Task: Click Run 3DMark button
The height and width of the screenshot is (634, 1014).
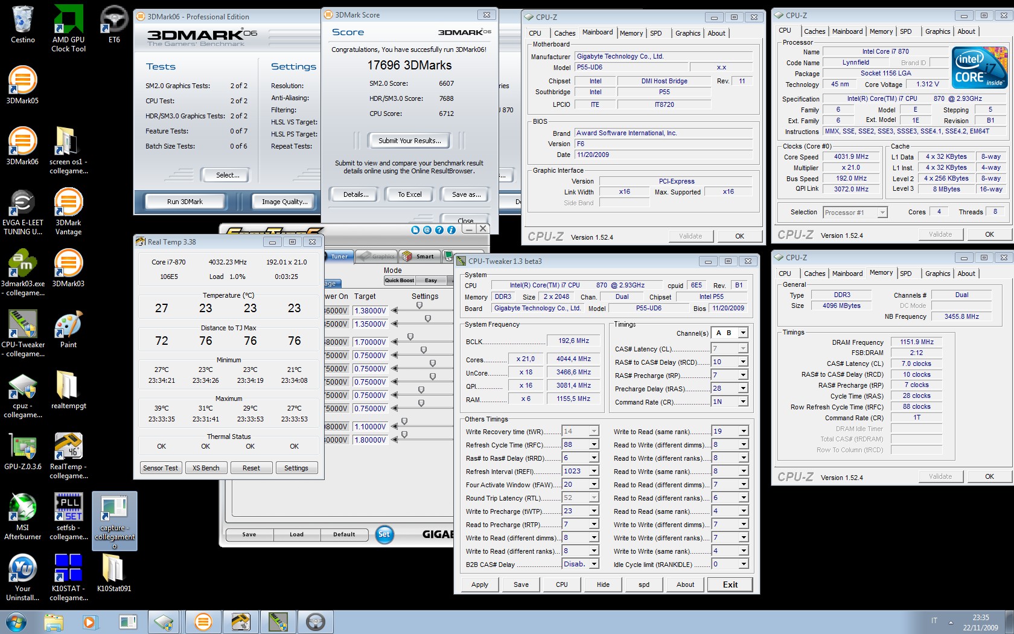Action: pos(185,202)
